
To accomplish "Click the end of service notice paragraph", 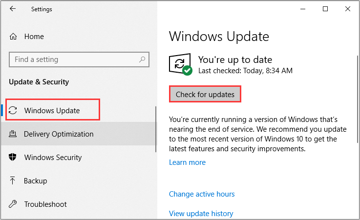I will (257, 134).
